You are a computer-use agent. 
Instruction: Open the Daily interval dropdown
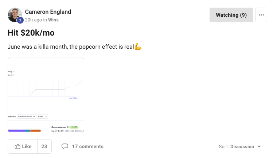click(x=42, y=117)
